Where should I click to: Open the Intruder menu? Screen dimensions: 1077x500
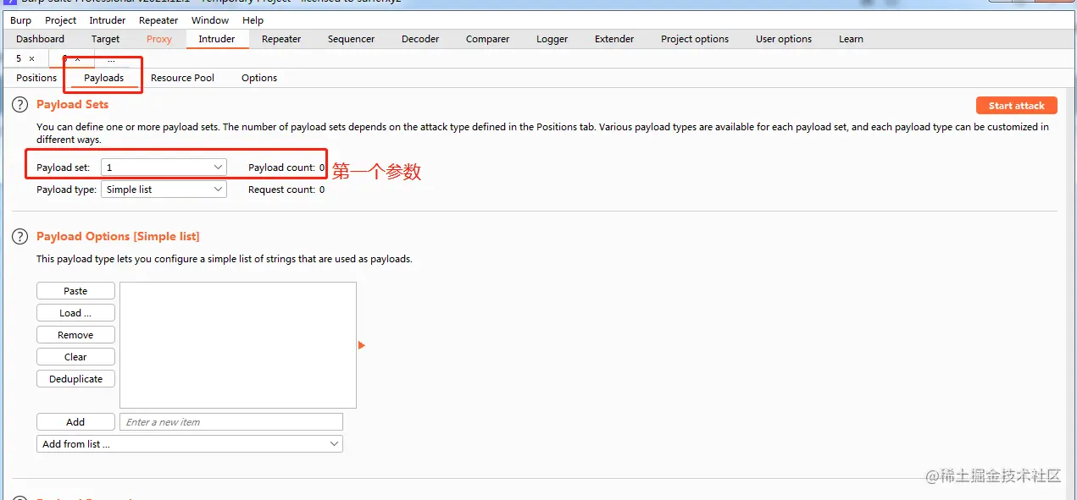click(108, 20)
